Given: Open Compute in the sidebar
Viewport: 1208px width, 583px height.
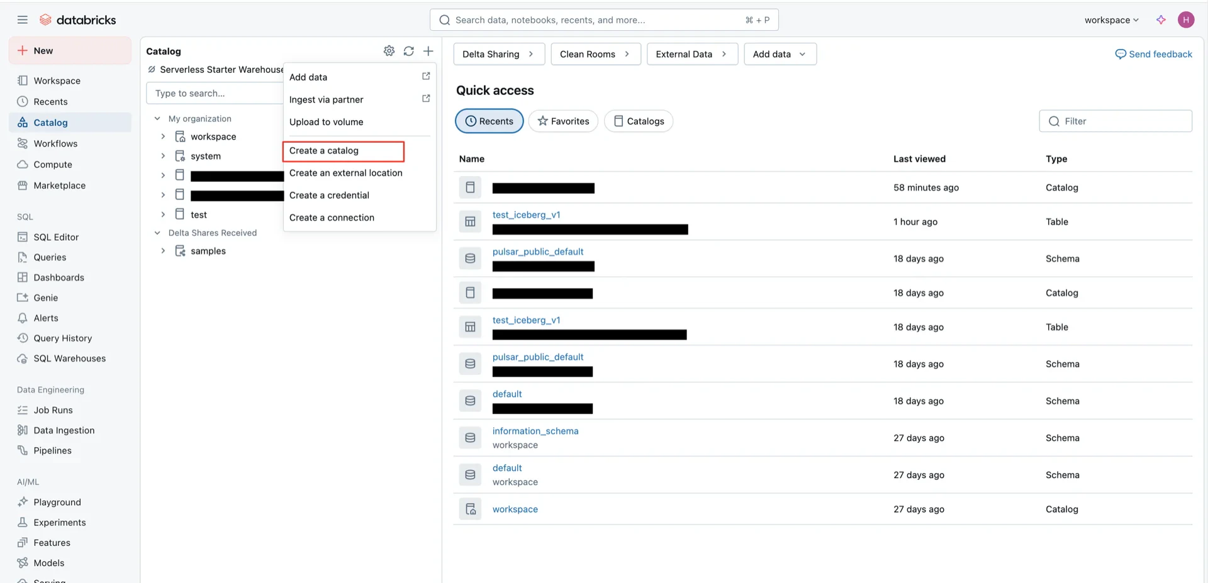Looking at the screenshot, I should [70, 164].
